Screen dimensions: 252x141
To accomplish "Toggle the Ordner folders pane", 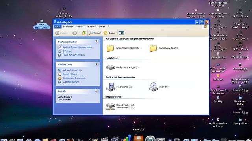I will pos(109,33).
